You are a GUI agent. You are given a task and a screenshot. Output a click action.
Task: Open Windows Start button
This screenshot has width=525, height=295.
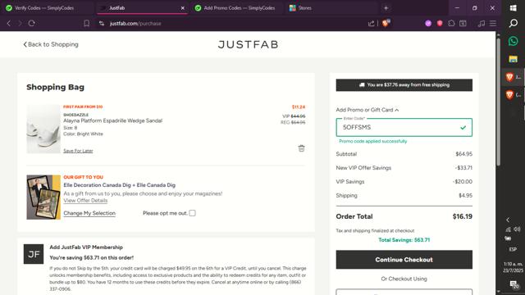(x=513, y=8)
